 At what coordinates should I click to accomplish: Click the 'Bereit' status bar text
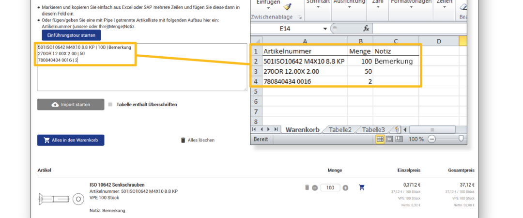261,139
